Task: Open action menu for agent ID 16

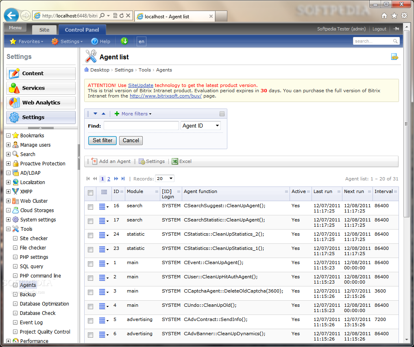Action: pos(104,207)
